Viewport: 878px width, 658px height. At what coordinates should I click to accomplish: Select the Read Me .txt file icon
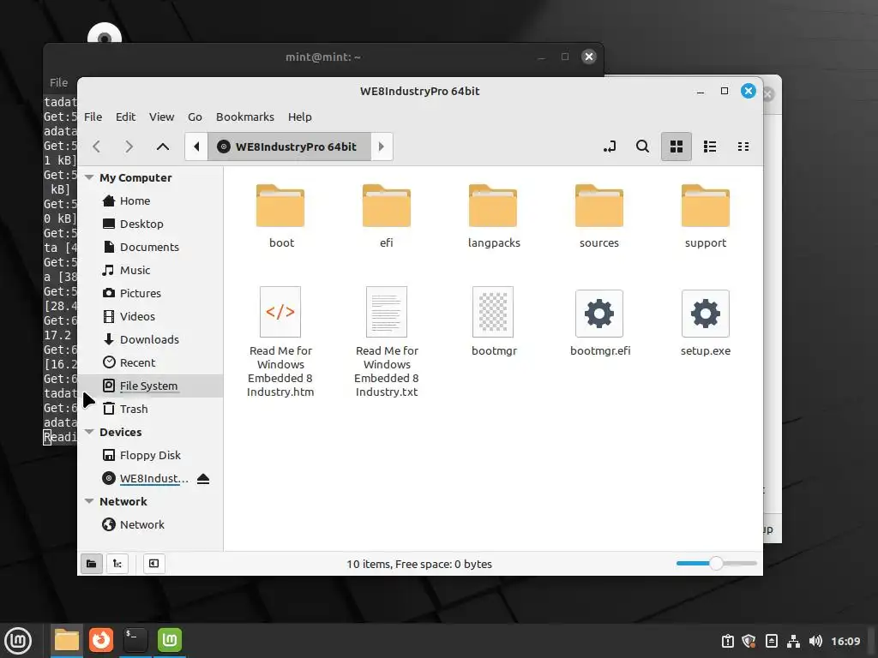pos(387,312)
